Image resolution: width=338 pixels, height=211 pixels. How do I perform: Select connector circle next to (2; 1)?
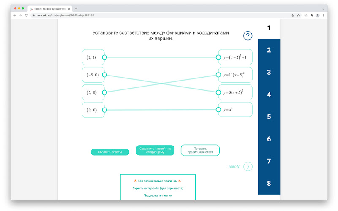coord(104,57)
